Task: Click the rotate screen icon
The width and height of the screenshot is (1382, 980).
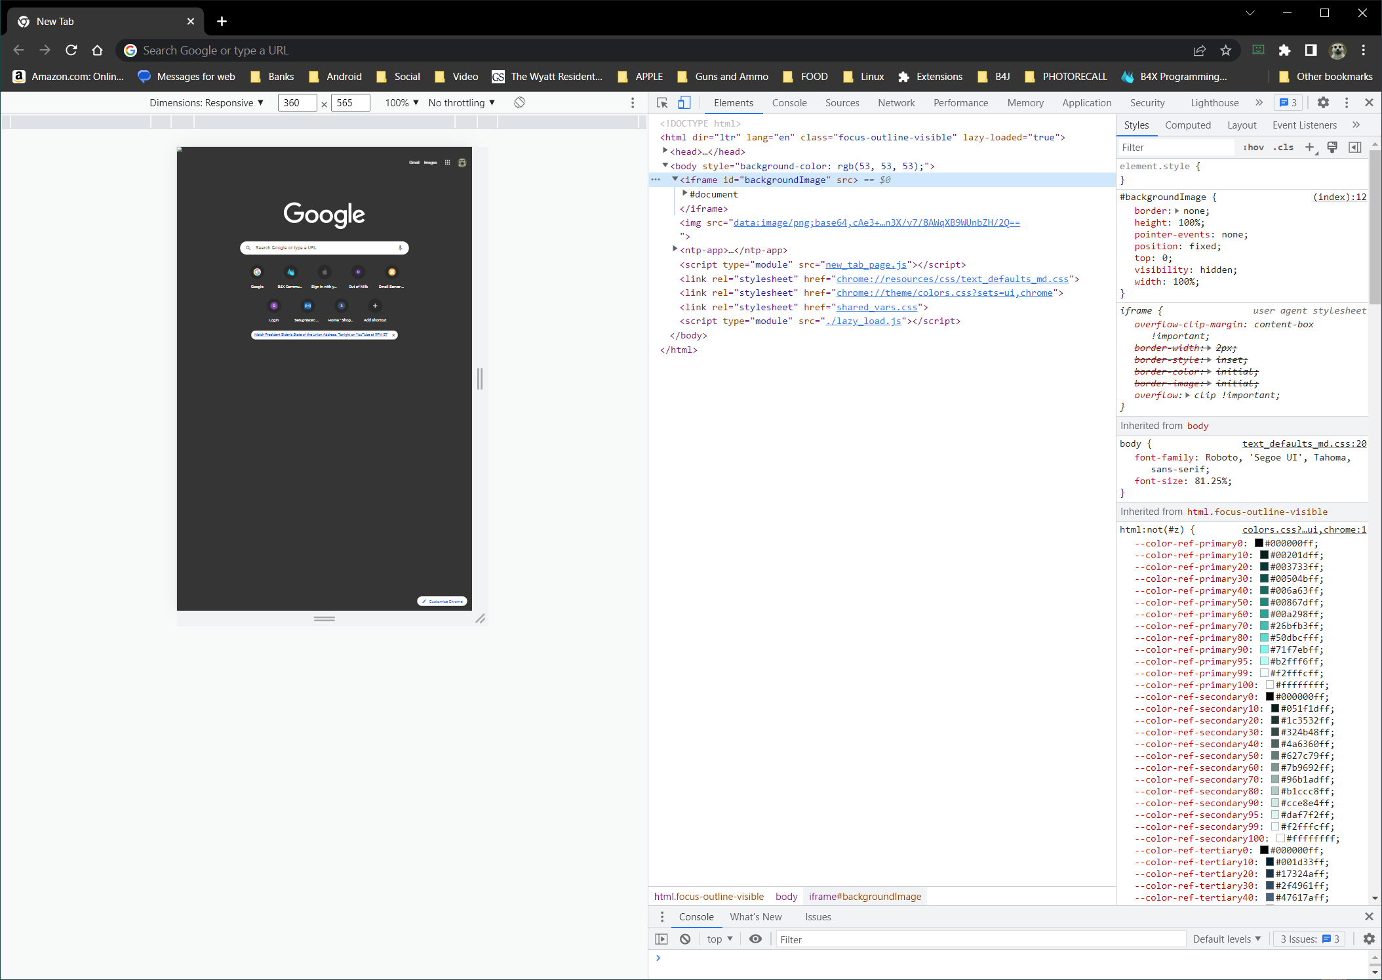Action: tap(519, 102)
